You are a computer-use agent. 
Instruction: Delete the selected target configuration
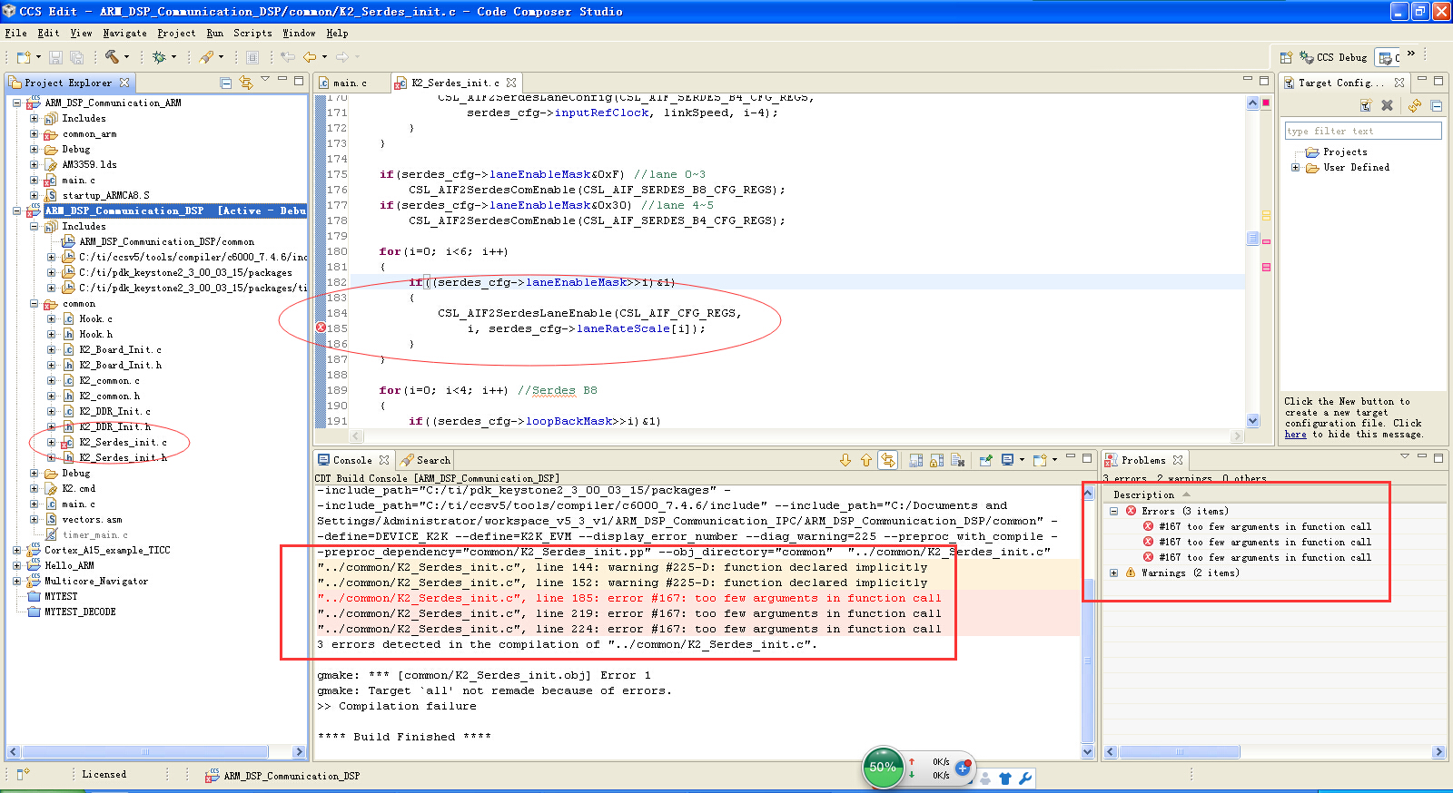(1387, 105)
